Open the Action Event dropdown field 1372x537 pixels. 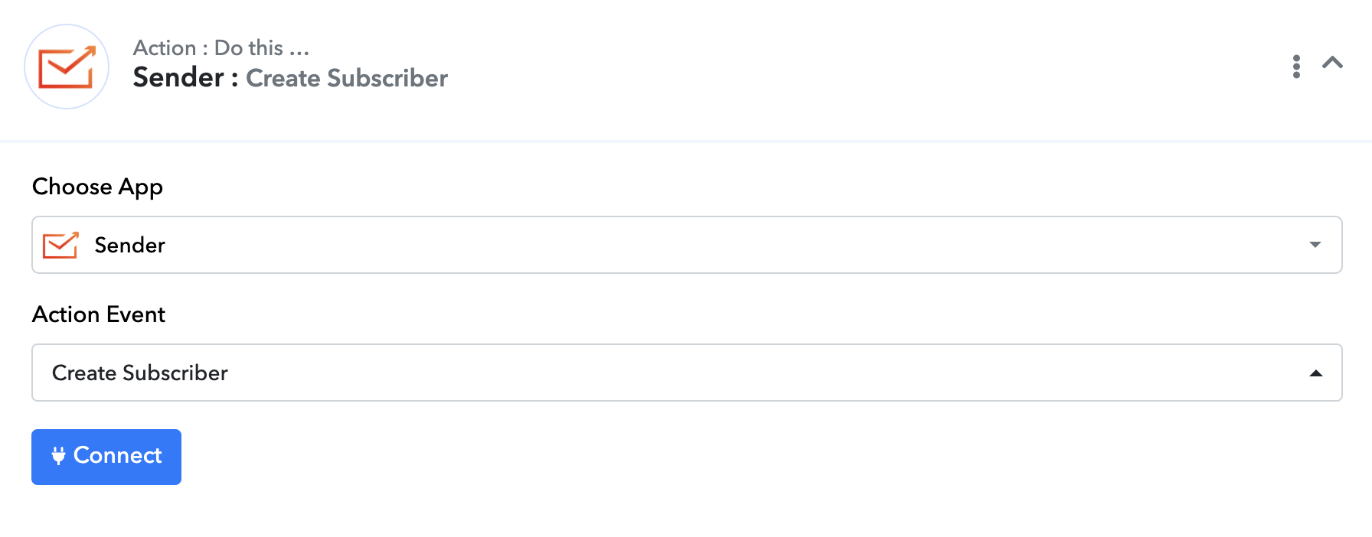[x=686, y=373]
